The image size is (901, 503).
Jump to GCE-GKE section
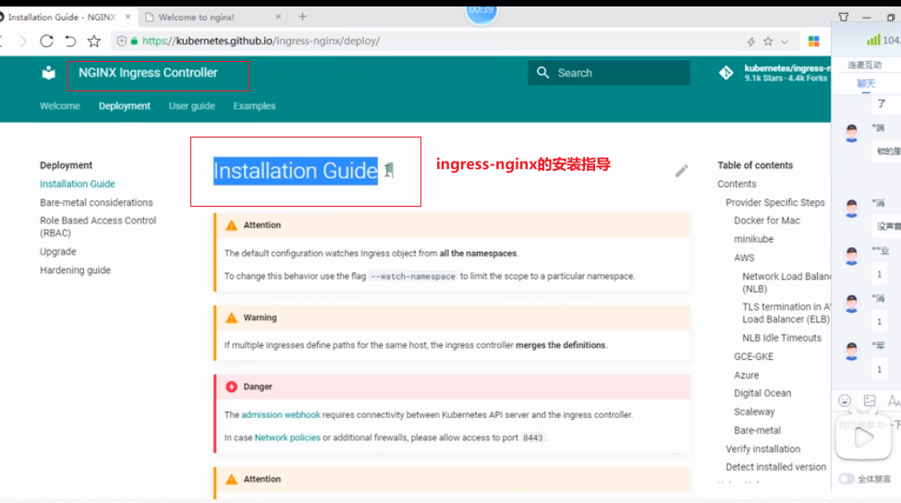tap(753, 356)
